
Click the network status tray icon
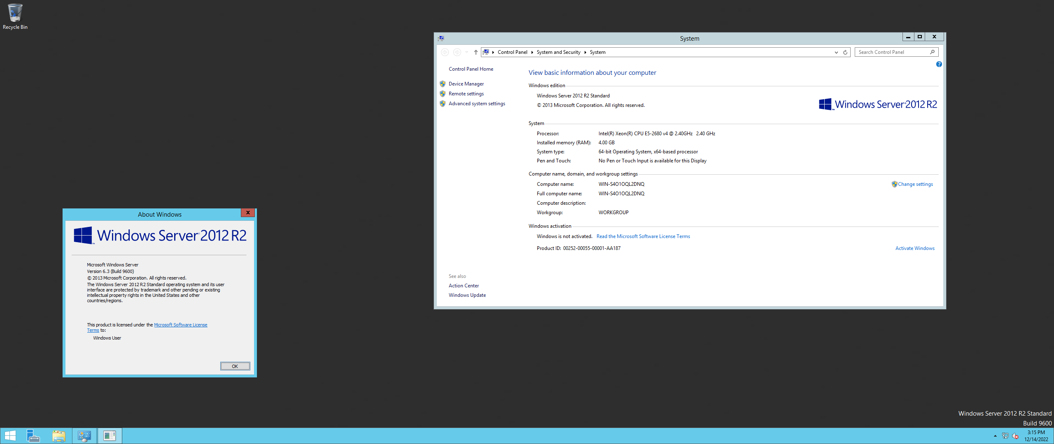coord(1005,436)
